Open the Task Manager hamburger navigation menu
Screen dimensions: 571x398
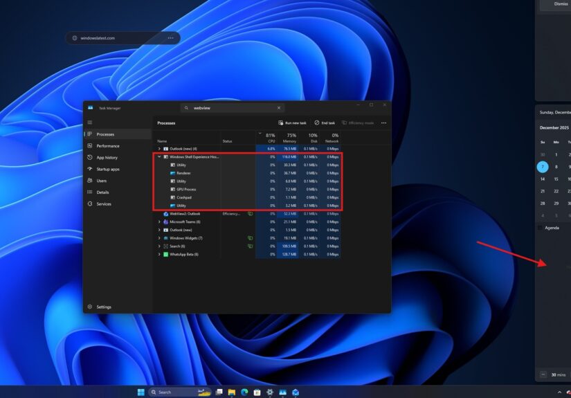click(89, 123)
